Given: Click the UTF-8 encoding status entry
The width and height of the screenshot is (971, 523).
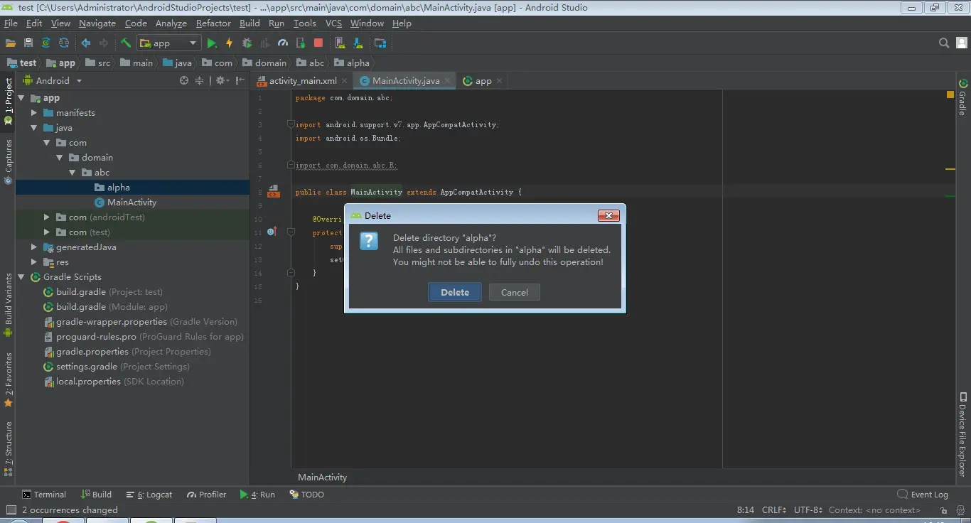Looking at the screenshot, I should 808,509.
